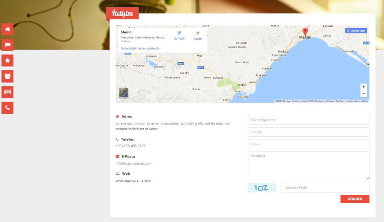The height and width of the screenshot is (222, 384).
Task: Click the captcha image
Action: [x=262, y=188]
